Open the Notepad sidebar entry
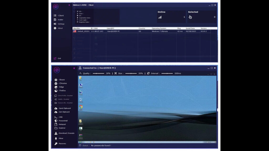The height and width of the screenshot is (151, 269). coord(60,125)
